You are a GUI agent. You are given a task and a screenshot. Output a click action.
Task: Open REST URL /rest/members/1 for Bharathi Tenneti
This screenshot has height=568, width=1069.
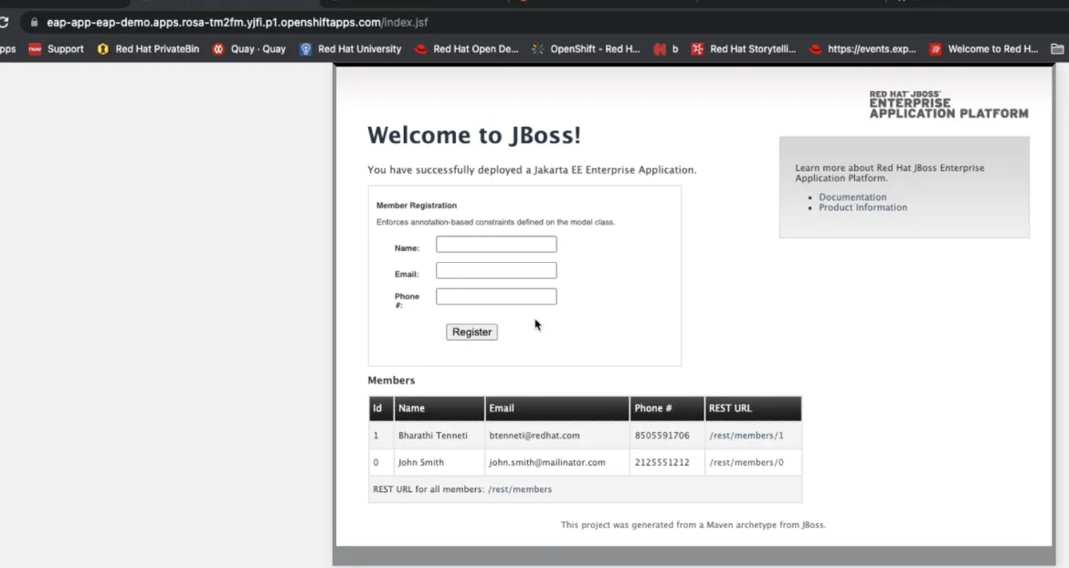click(747, 435)
